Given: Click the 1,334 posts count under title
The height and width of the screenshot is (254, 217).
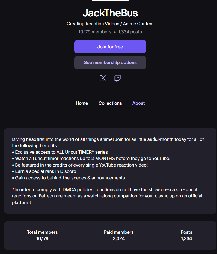Looking at the screenshot, I should coord(130,32).
